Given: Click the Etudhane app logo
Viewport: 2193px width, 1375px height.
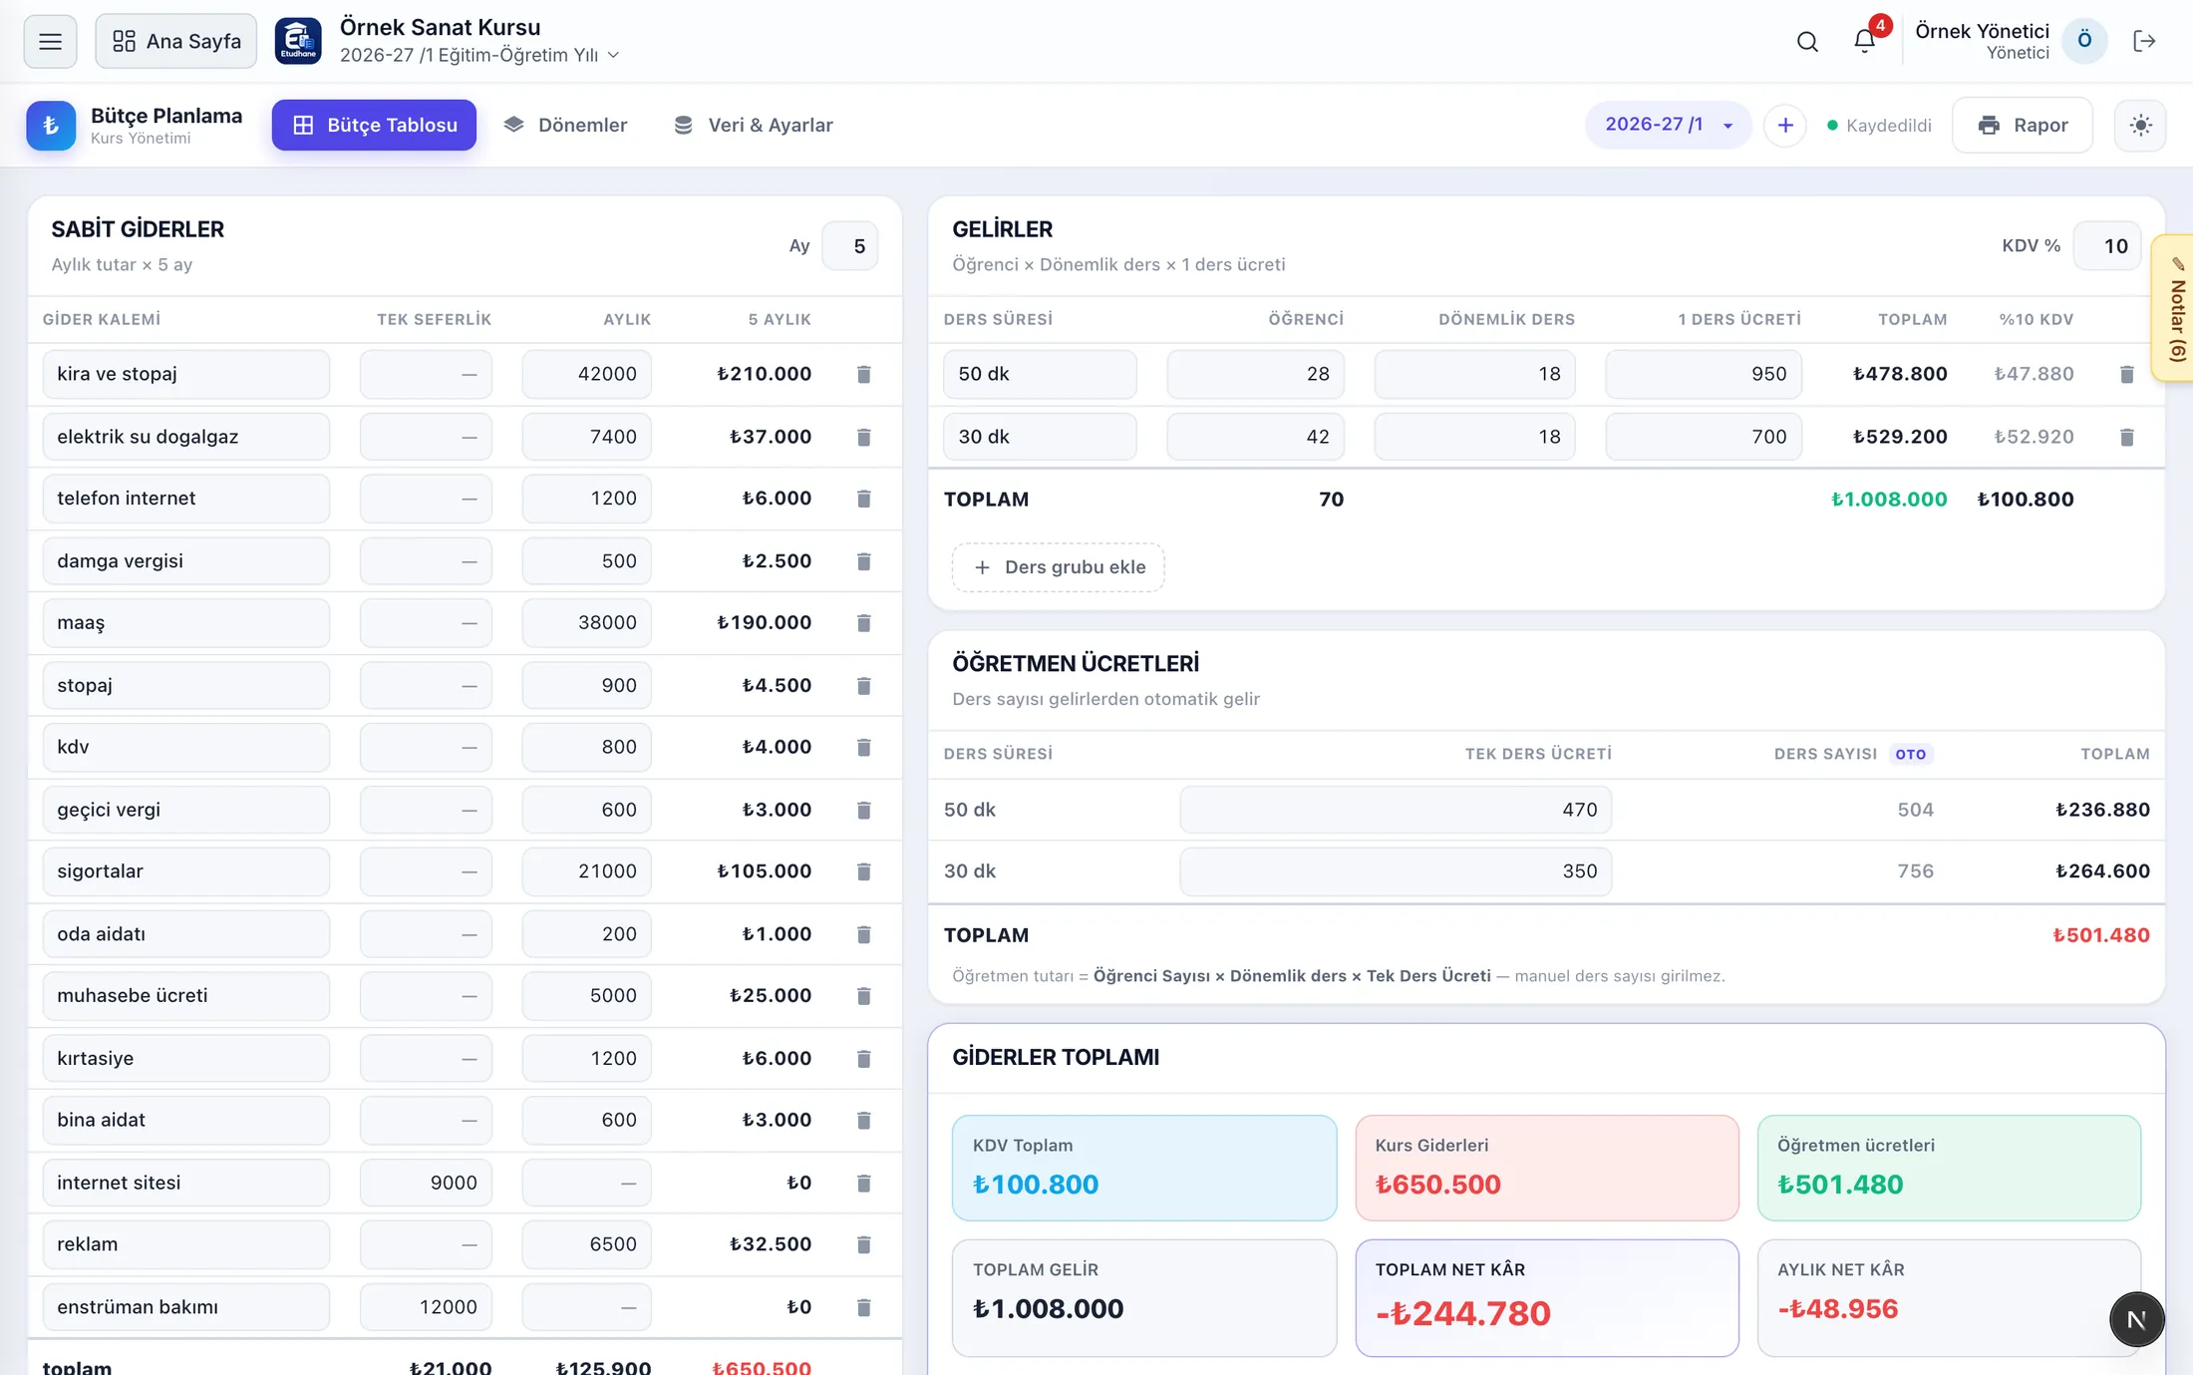Looking at the screenshot, I should click(x=298, y=41).
